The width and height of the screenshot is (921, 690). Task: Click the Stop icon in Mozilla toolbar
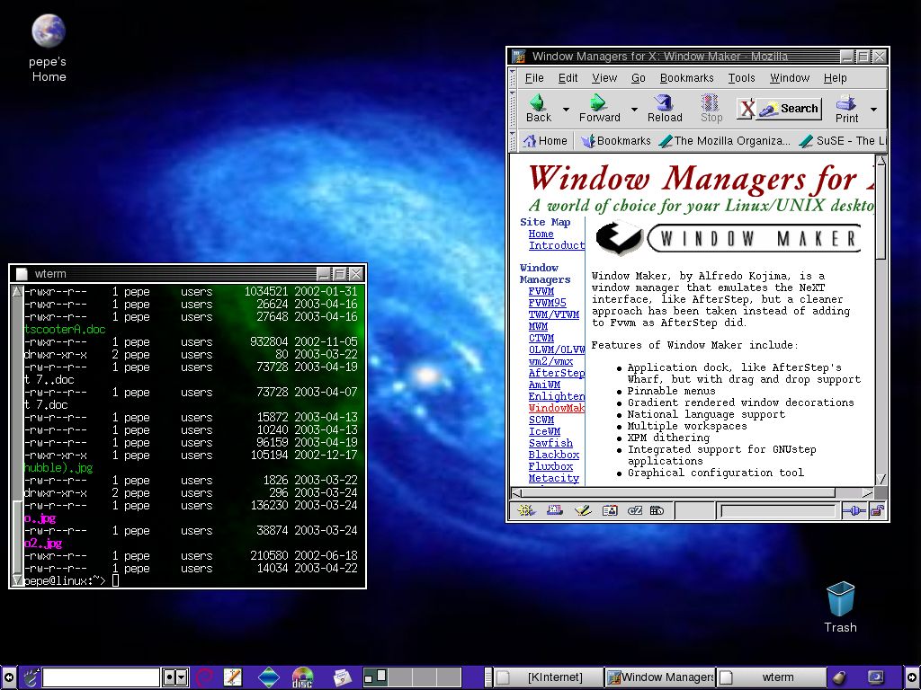tap(711, 102)
